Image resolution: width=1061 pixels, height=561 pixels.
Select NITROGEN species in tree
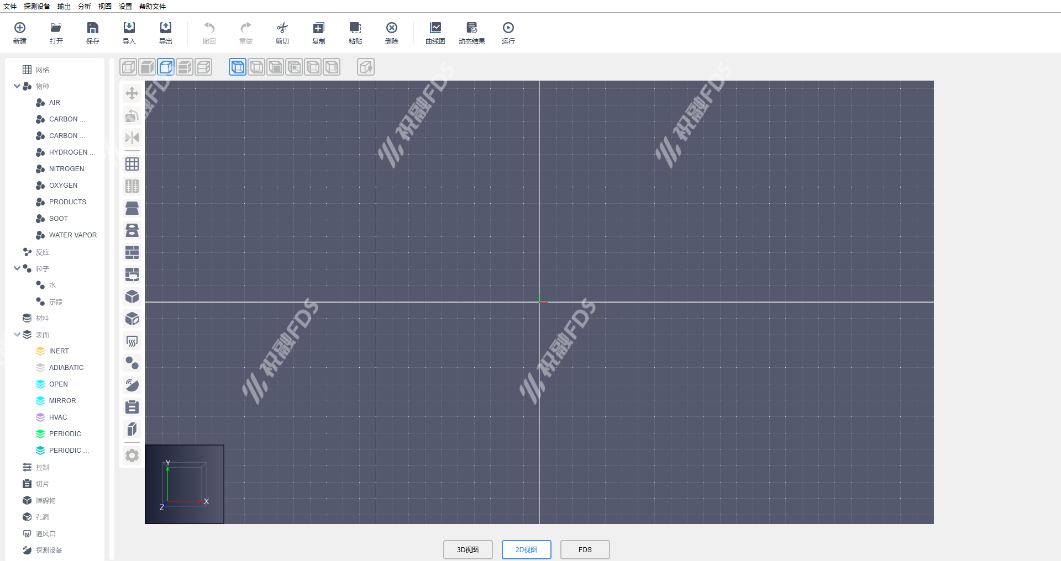pos(60,169)
